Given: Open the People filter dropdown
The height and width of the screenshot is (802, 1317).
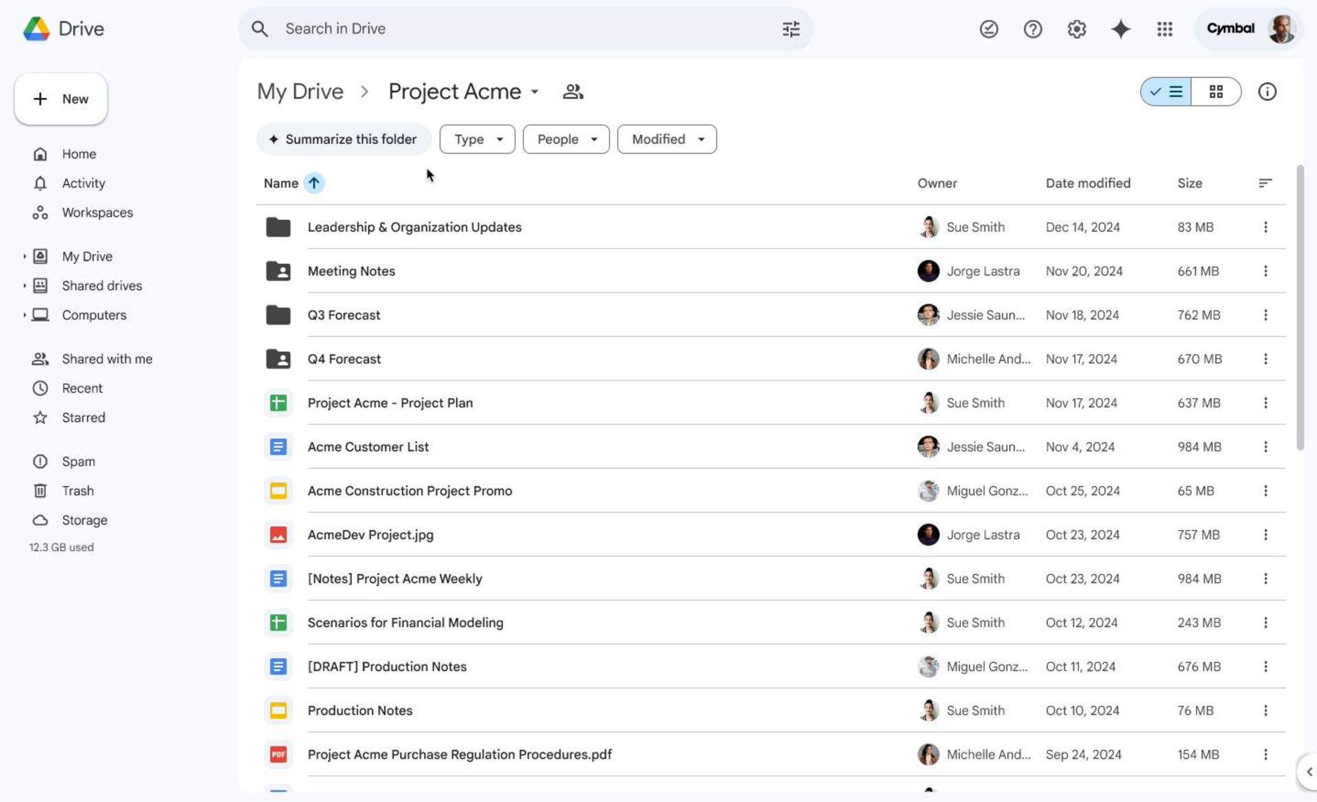Looking at the screenshot, I should pos(566,139).
